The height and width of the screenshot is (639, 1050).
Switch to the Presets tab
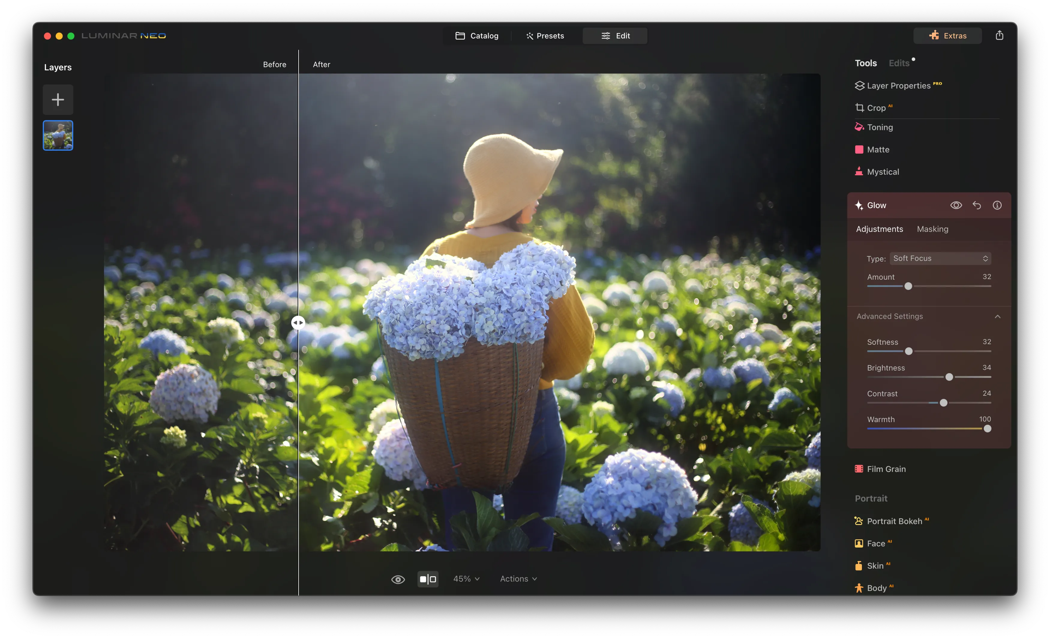click(x=544, y=36)
